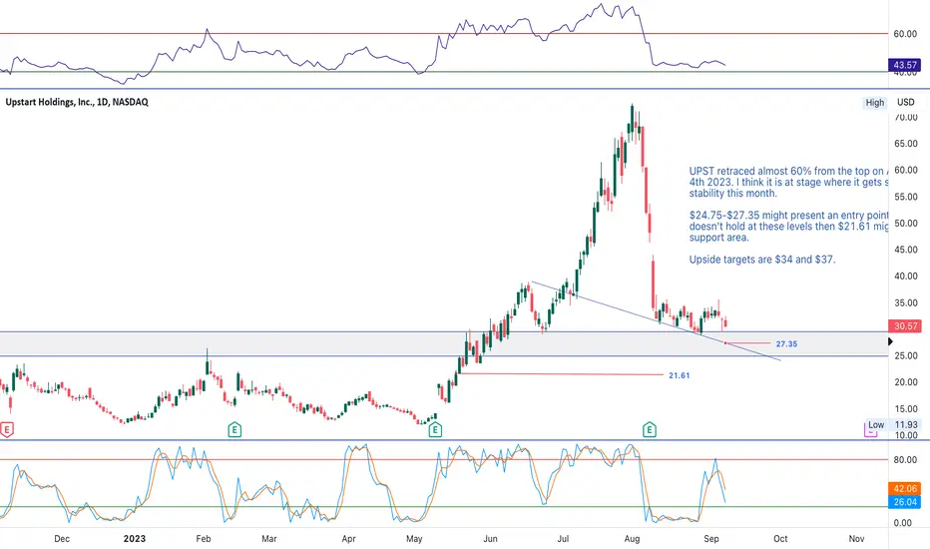Click the 20.00 price axis label

tap(906, 382)
